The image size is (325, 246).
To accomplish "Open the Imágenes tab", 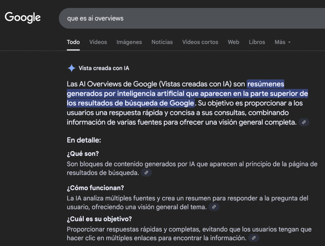I will pyautogui.click(x=129, y=42).
